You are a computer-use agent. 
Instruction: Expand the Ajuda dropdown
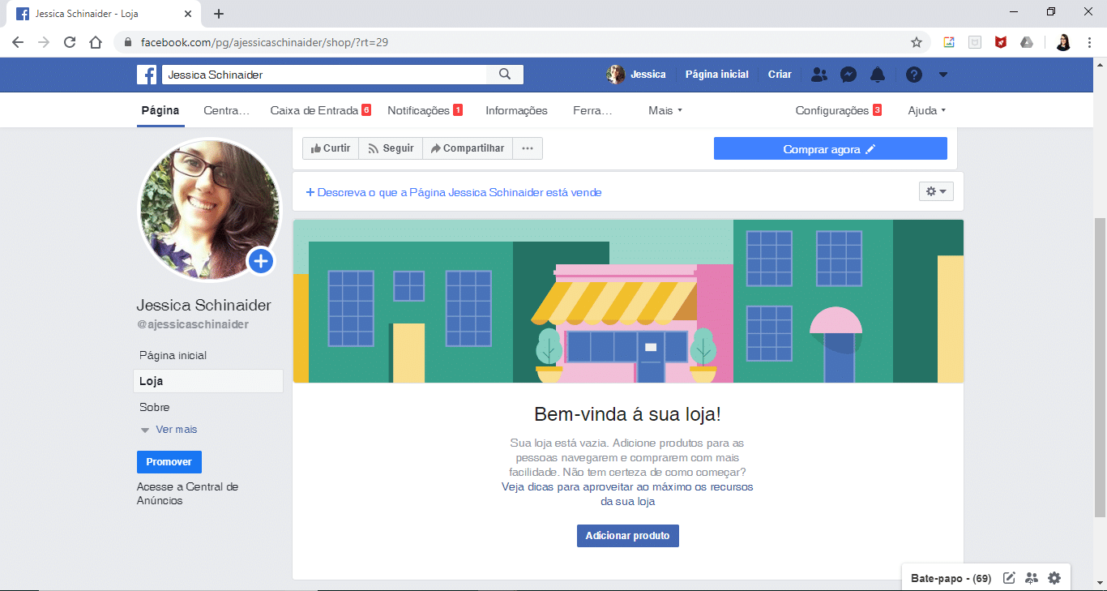point(927,110)
